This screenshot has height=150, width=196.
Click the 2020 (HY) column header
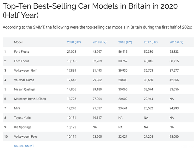(74, 42)
